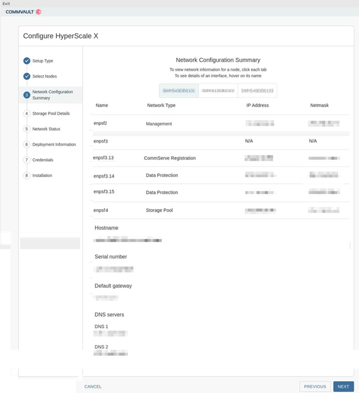This screenshot has width=359, height=393.
Task: Click the blurred netmask of enpsf4
Action: pos(324,210)
